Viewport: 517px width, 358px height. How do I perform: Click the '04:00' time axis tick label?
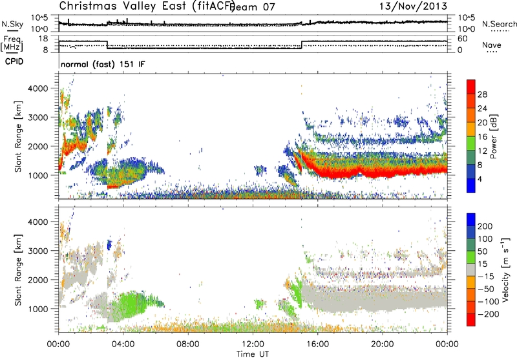pos(123,344)
